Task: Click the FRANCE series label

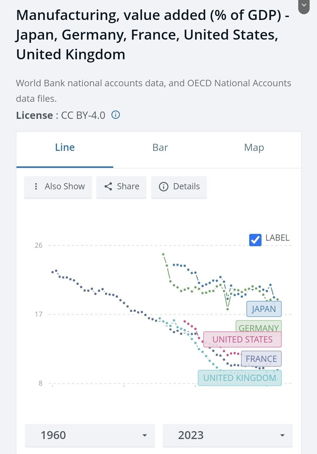Action: pos(261,359)
